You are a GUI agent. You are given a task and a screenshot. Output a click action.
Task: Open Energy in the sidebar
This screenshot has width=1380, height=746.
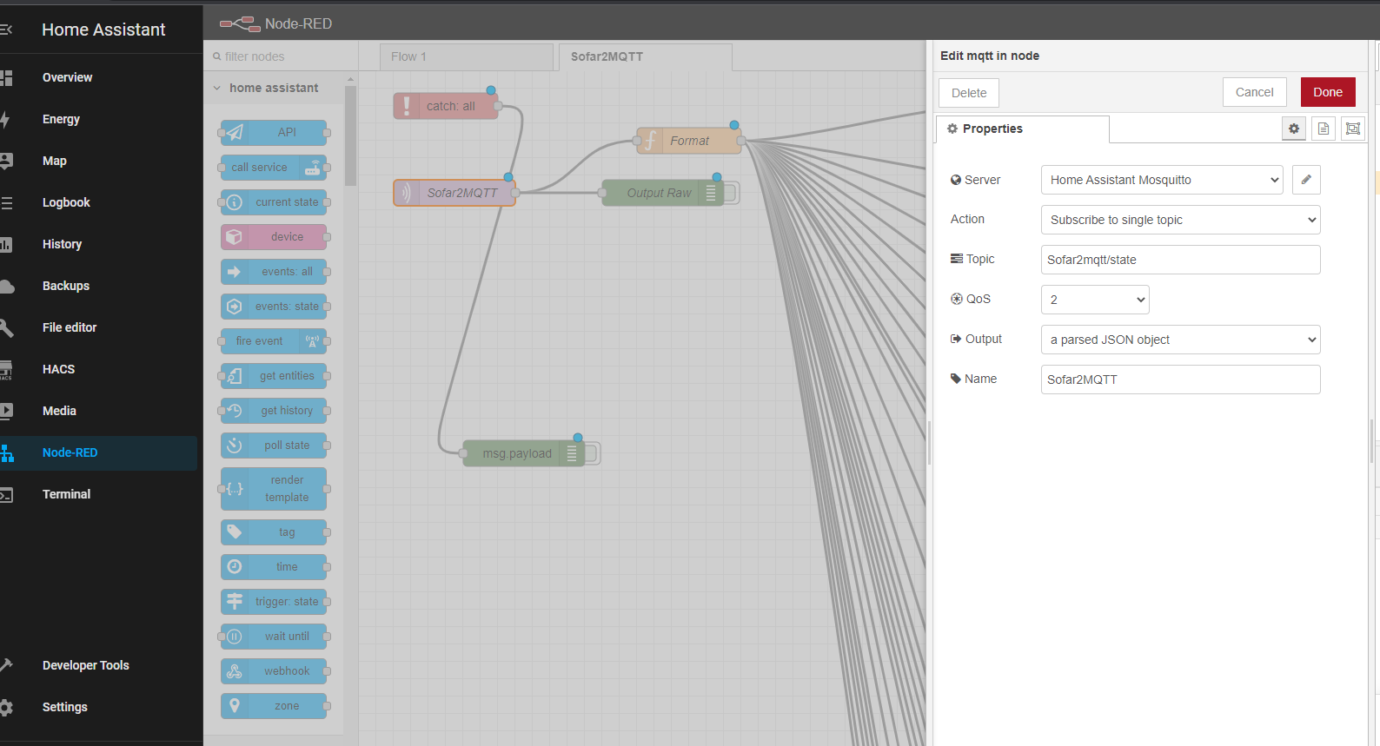61,119
